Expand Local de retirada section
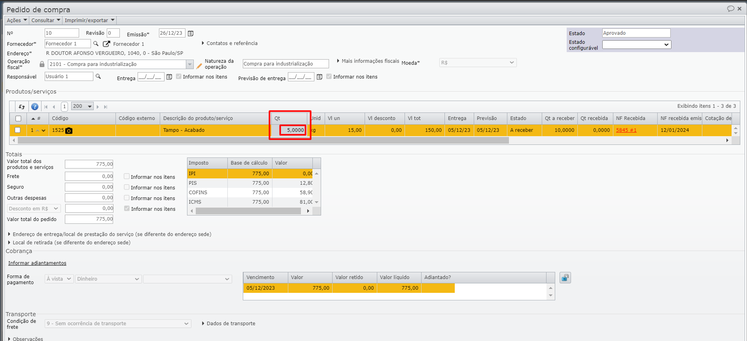The image size is (747, 341). pos(69,243)
